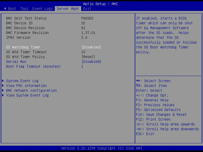Select the Server Mgmt tab
This screenshot has width=203, height=152.
(x=68, y=9)
